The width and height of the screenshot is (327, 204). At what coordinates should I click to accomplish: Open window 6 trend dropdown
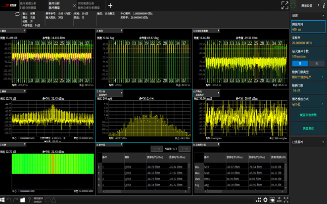(x=218, y=93)
